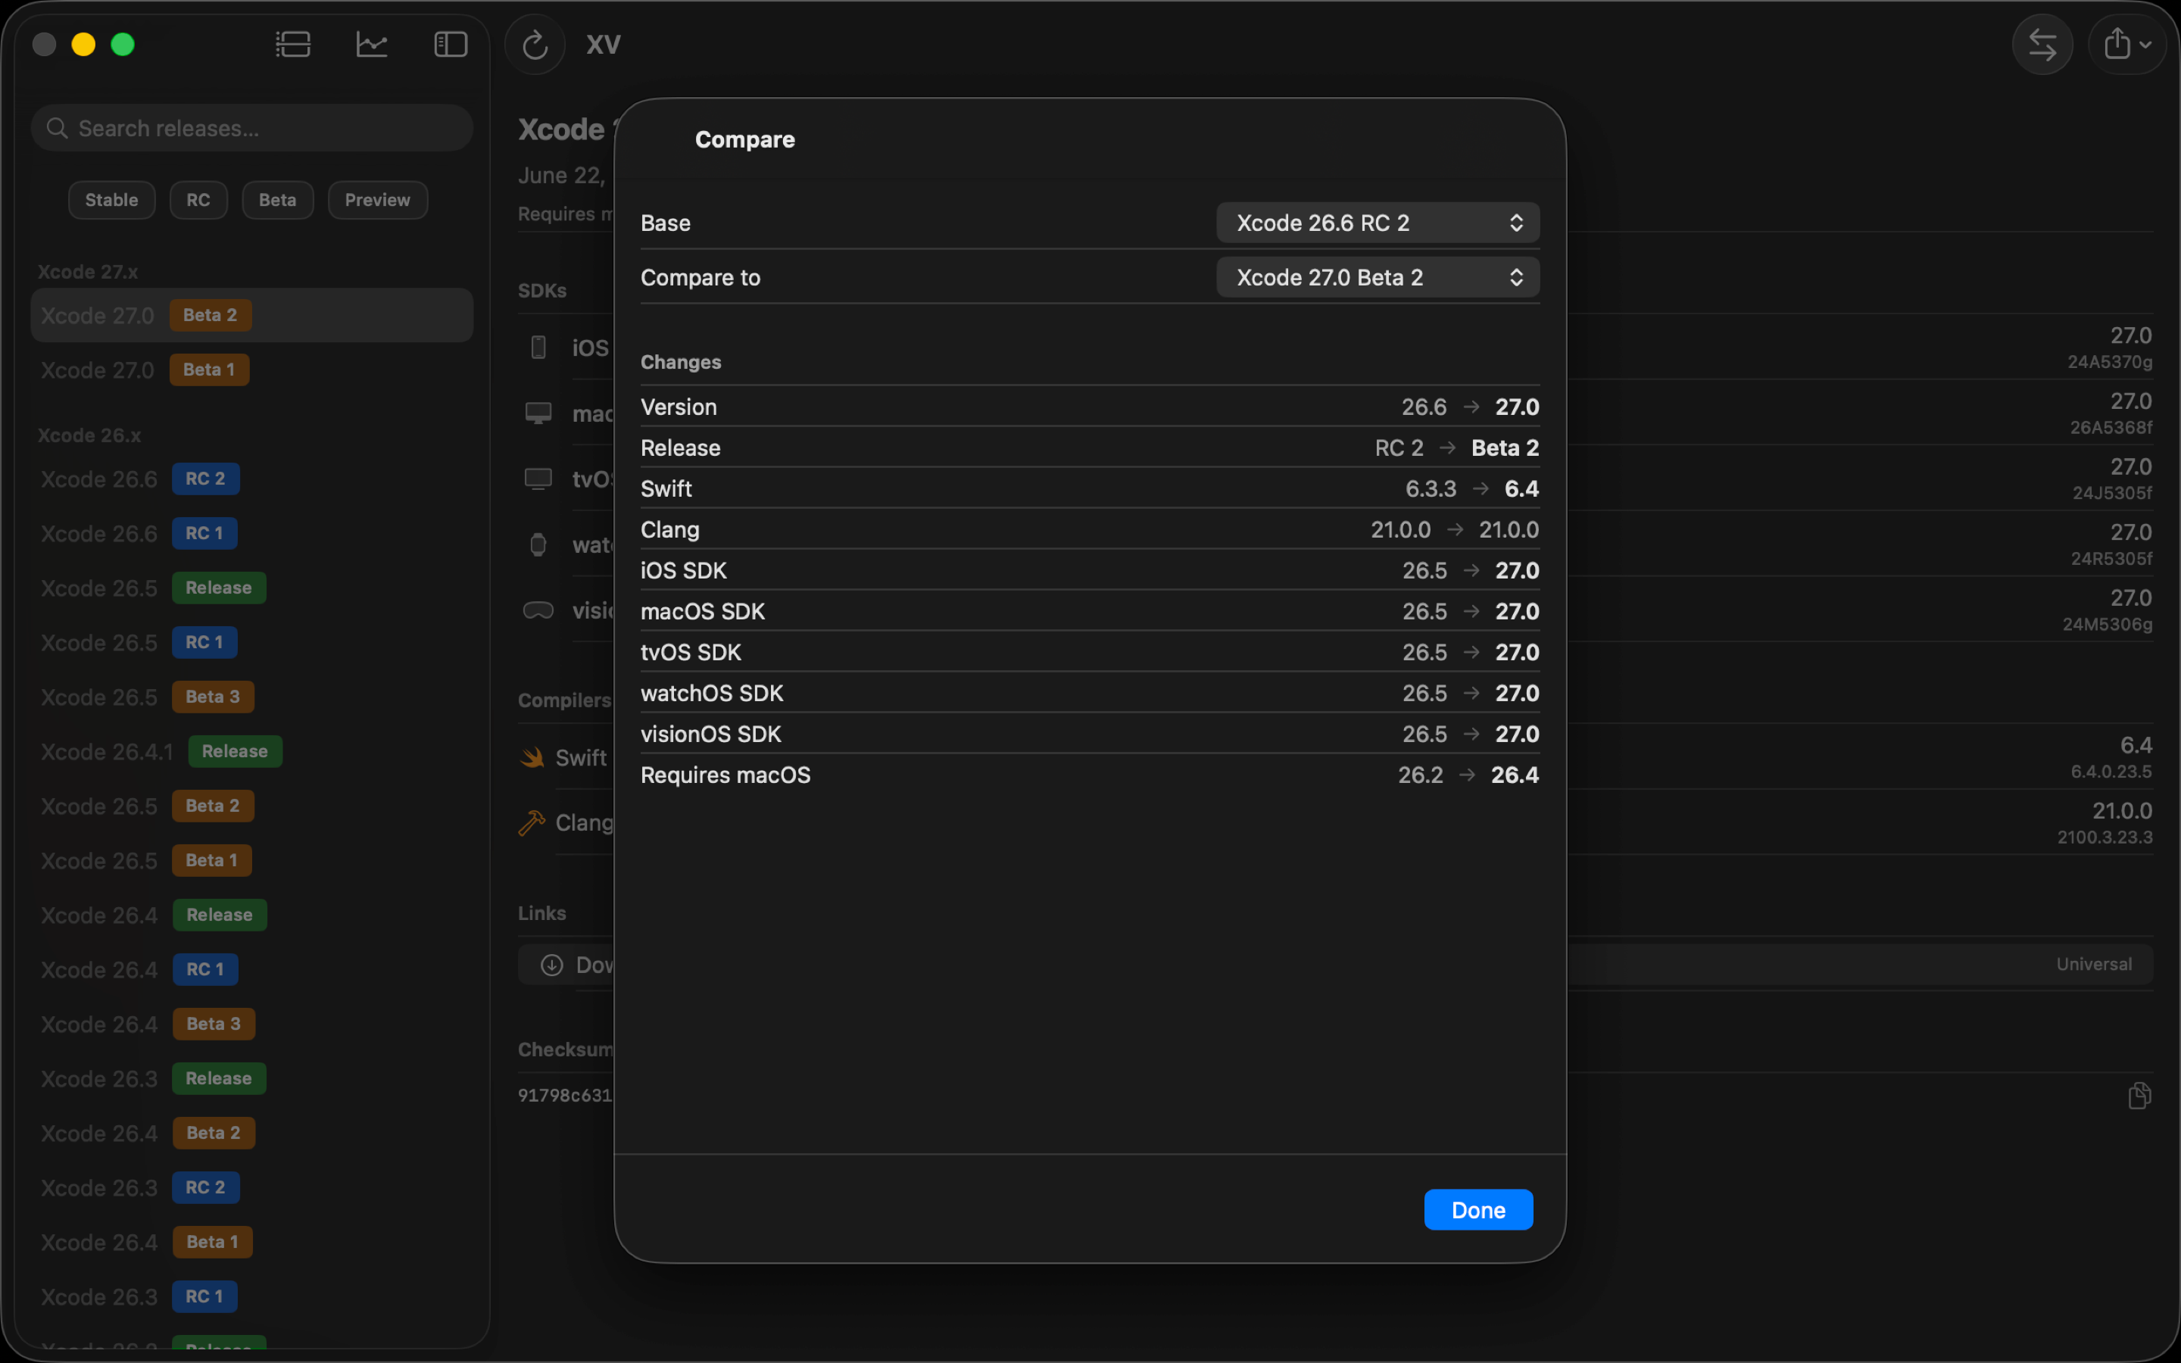Click the Universal architecture label

(2094, 965)
